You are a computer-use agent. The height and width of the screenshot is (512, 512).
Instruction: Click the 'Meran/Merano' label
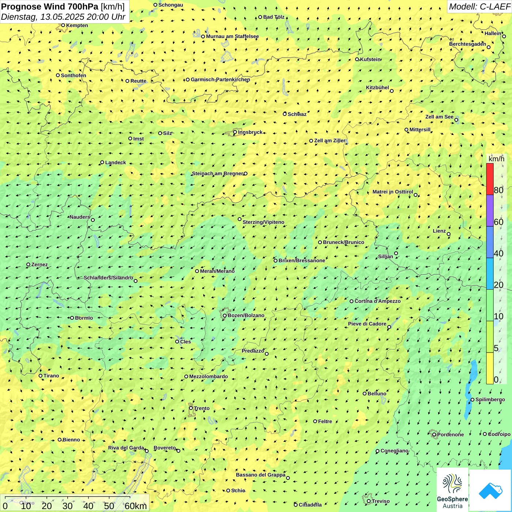click(217, 271)
